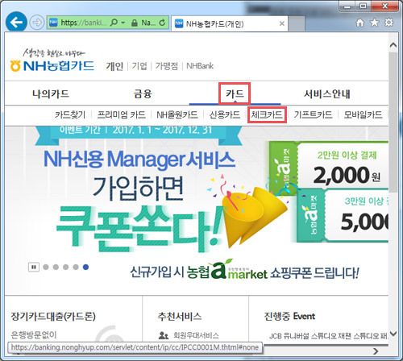The height and width of the screenshot is (361, 403).
Task: Click the vertical scrollbar up arrow
Action: pos(393,45)
